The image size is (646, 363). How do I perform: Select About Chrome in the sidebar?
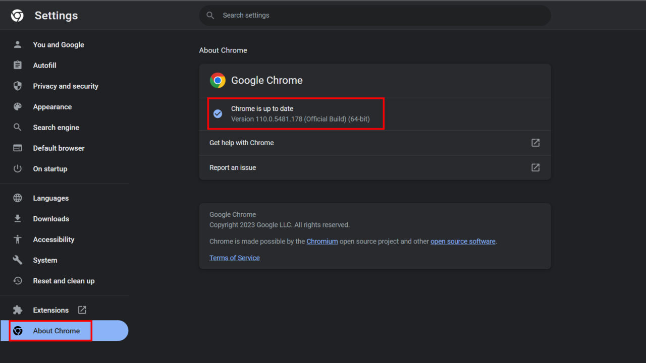pos(56,330)
